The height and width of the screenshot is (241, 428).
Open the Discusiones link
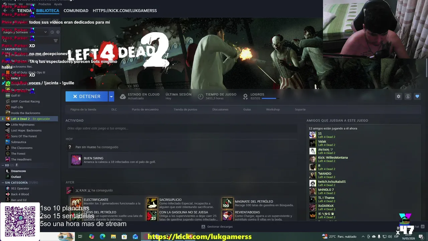pos(220,109)
